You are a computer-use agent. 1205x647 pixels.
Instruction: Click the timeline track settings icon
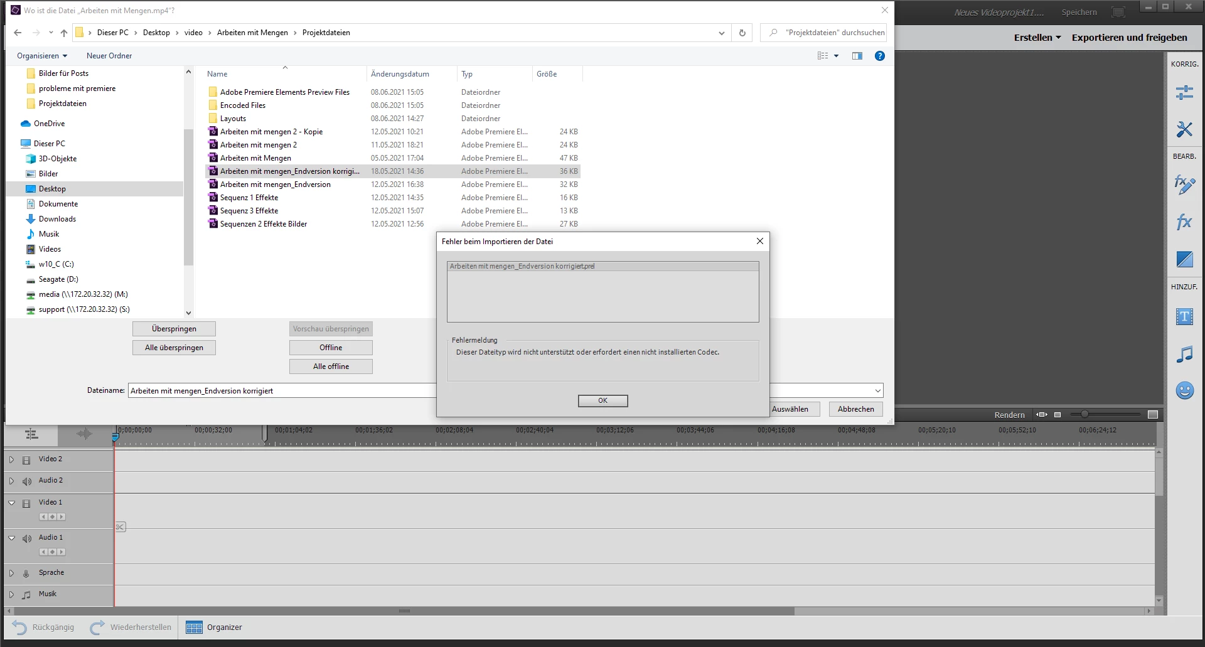pos(31,434)
